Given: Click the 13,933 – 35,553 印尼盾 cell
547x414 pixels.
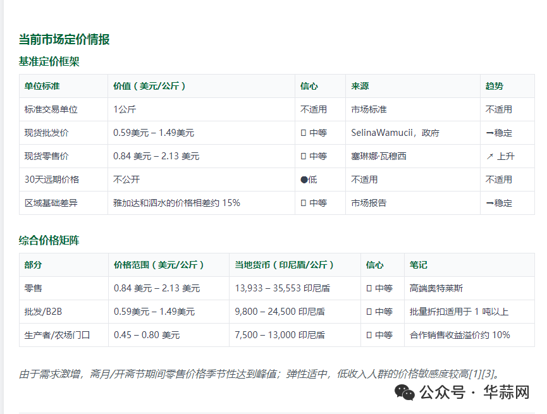Looking at the screenshot, I should coord(282,288).
